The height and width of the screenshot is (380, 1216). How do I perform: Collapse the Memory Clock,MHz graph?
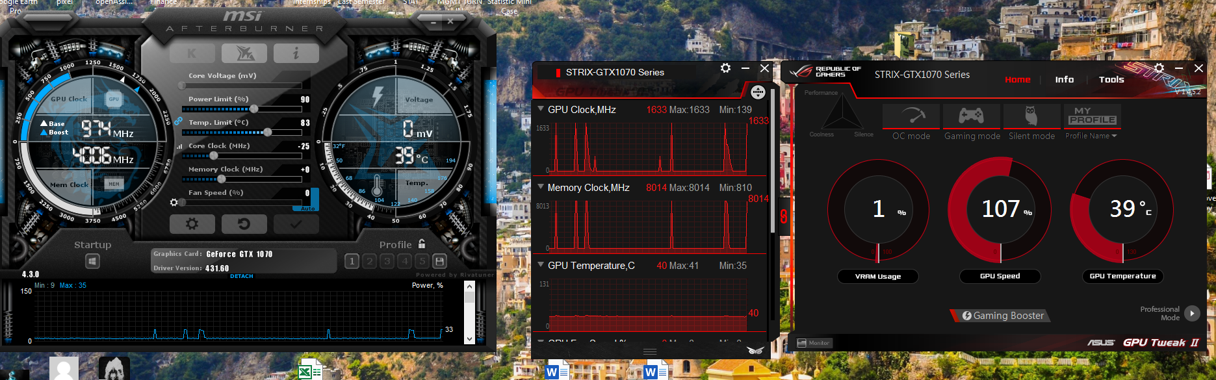(x=541, y=187)
